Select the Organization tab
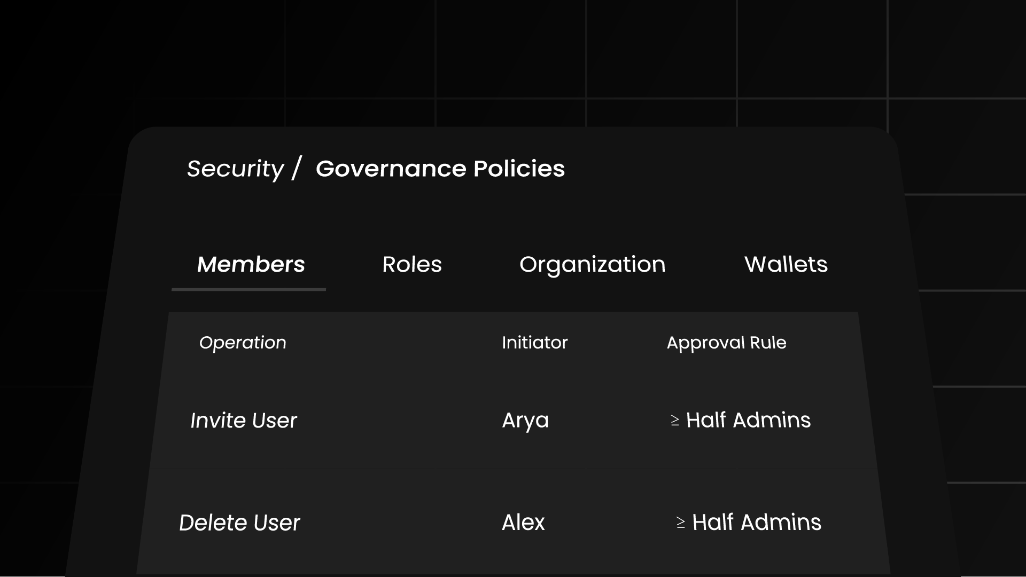The image size is (1026, 577). click(x=592, y=264)
